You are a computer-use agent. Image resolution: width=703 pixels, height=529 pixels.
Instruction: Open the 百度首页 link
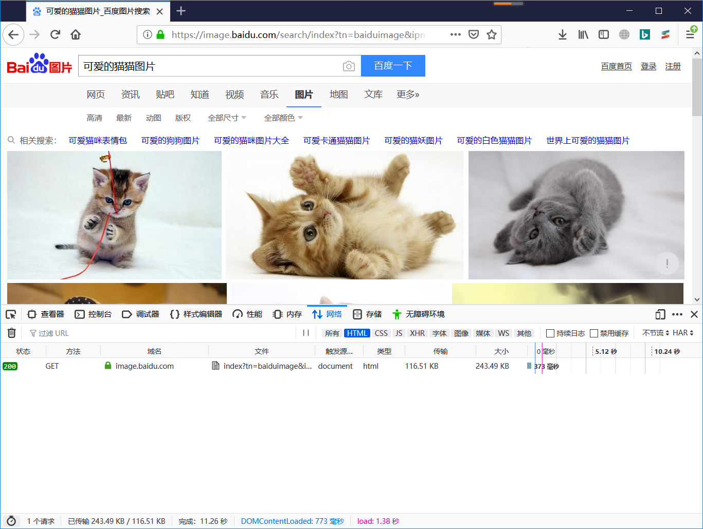[x=616, y=66]
